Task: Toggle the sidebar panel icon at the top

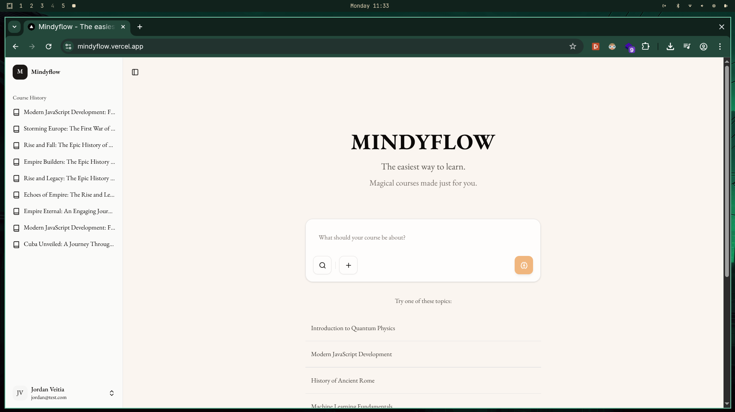Action: click(135, 72)
